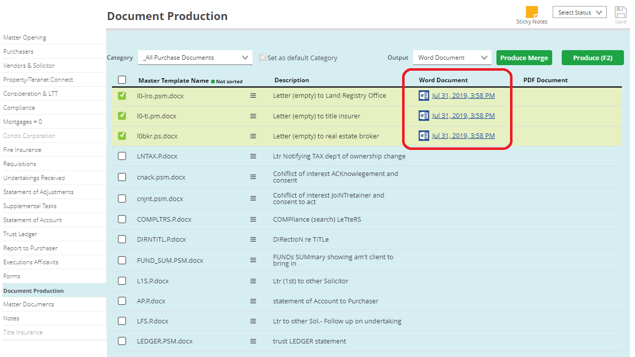Click the Produce Merge button
635x357 pixels.
(524, 58)
